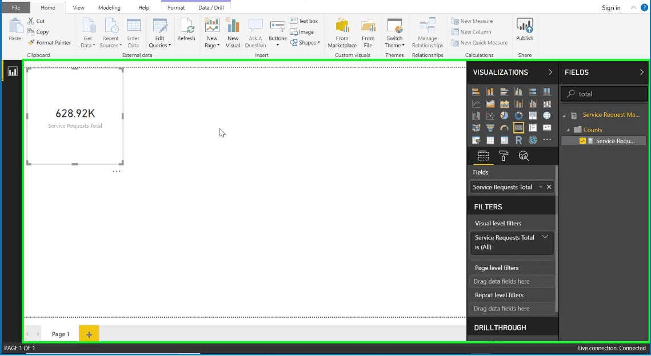Screen dimensions: 651x356
Task: Click the Sign in link
Action: tap(611, 7)
